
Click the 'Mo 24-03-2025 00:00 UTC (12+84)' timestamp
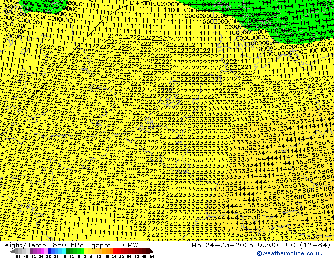tap(261, 245)
